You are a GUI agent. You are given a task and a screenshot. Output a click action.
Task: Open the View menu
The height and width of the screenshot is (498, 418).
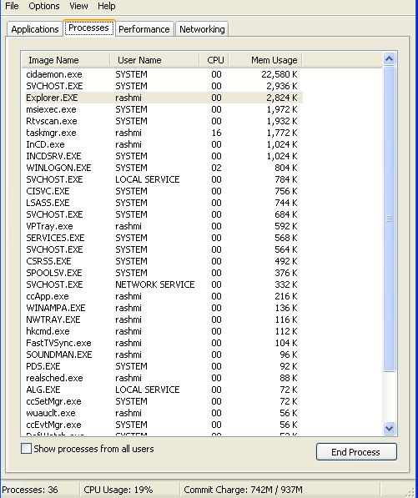coord(78,6)
